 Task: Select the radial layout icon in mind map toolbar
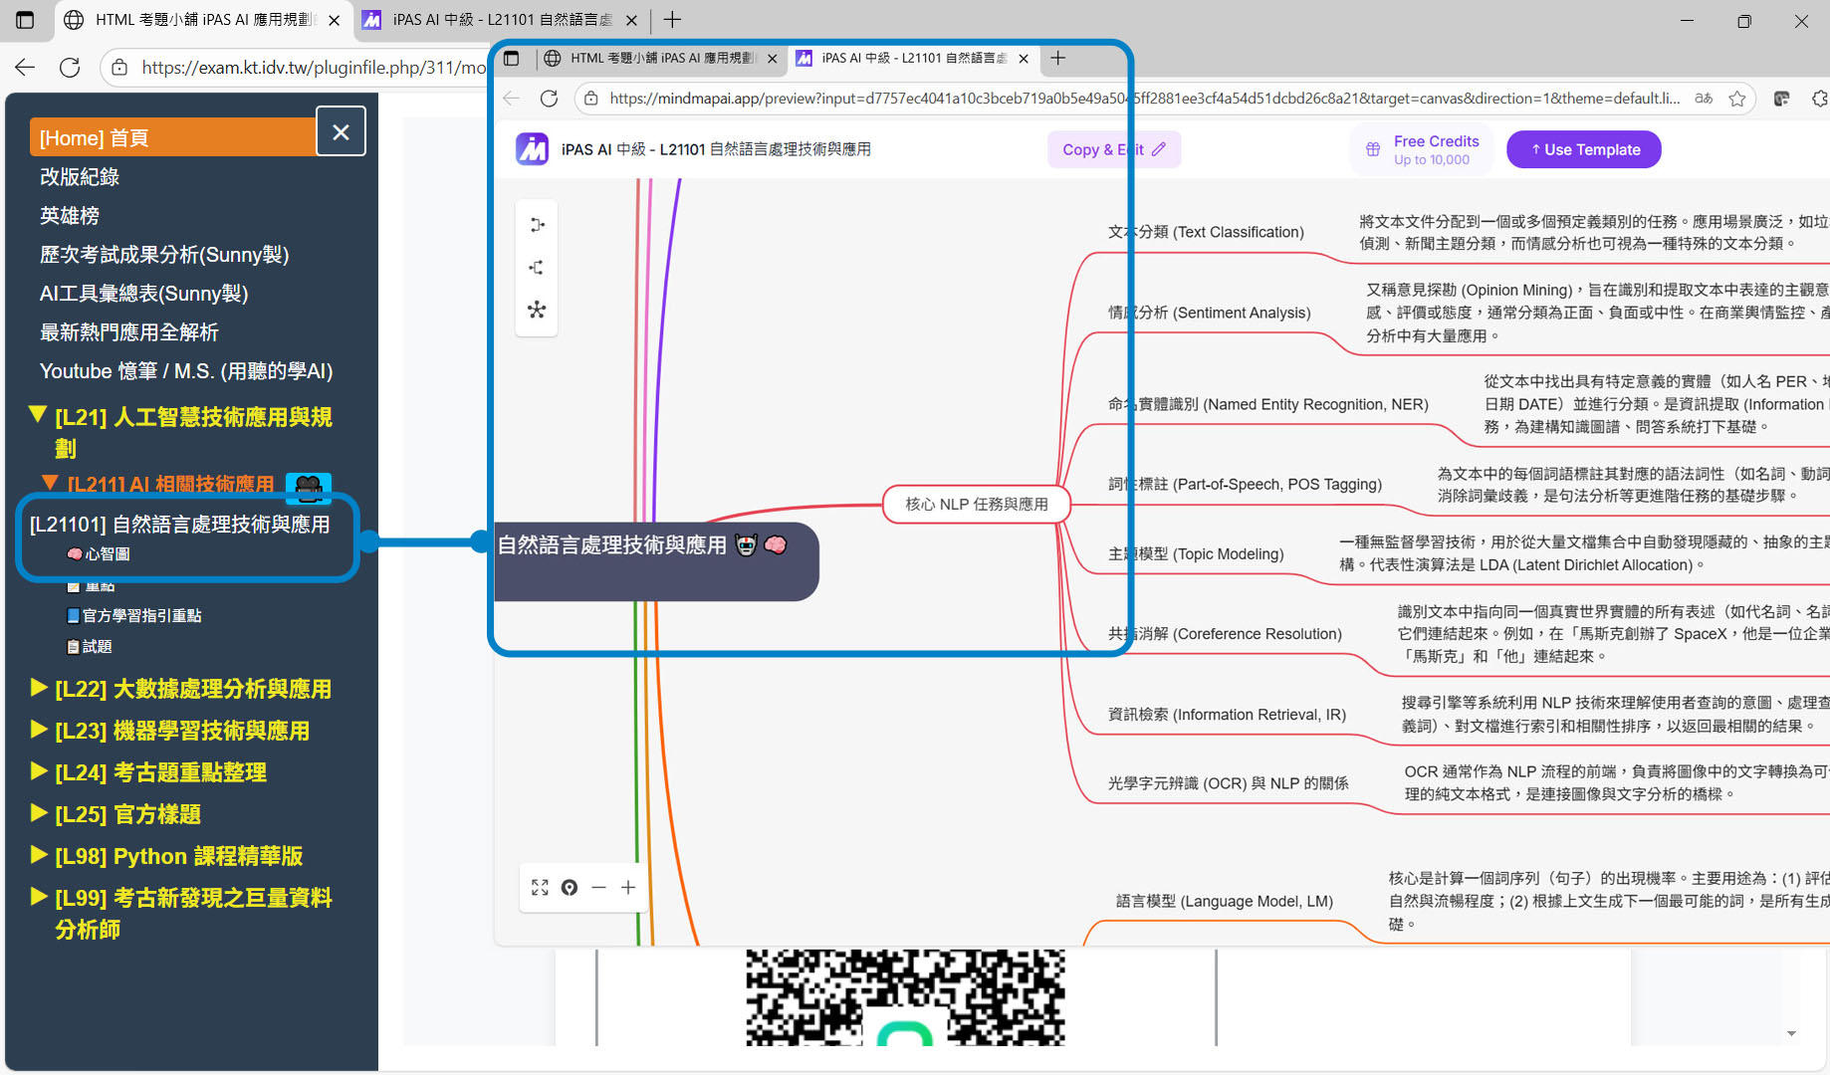click(x=537, y=310)
